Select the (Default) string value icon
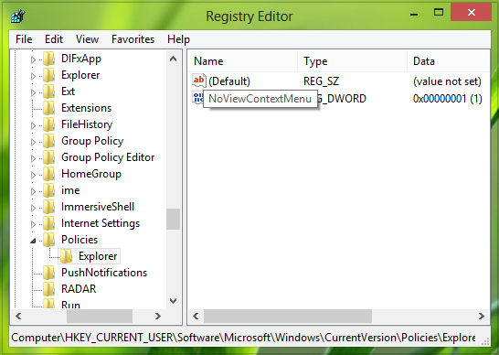The image size is (499, 355). (x=199, y=81)
